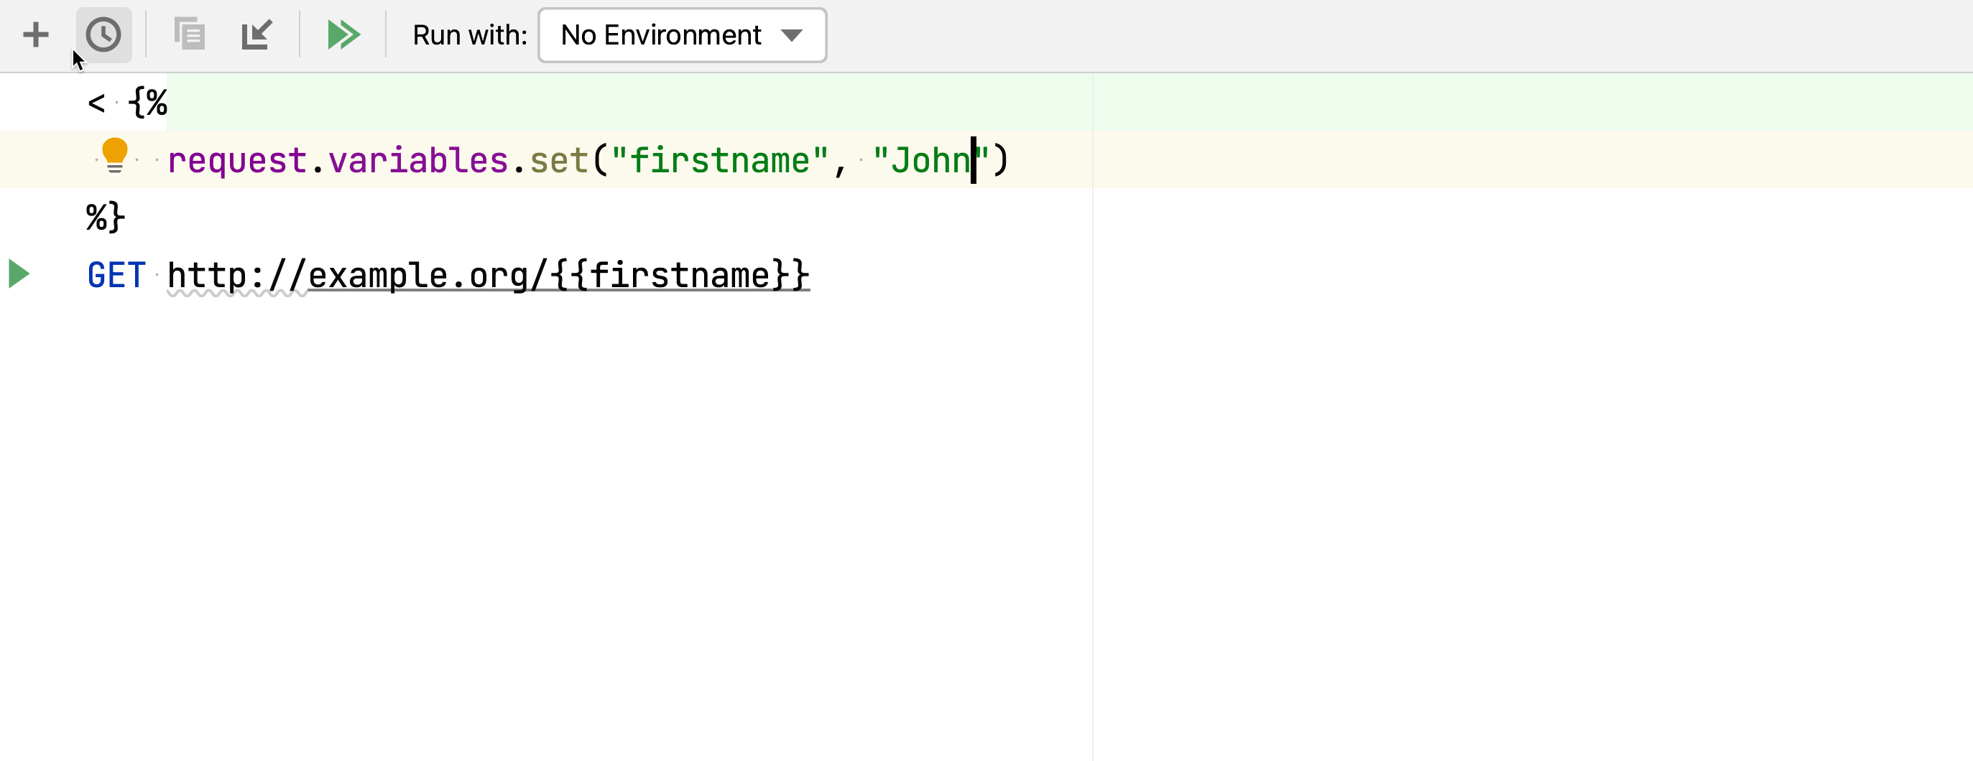Click the Run with label
Image resolution: width=1973 pixels, height=761 pixels.
468,34
